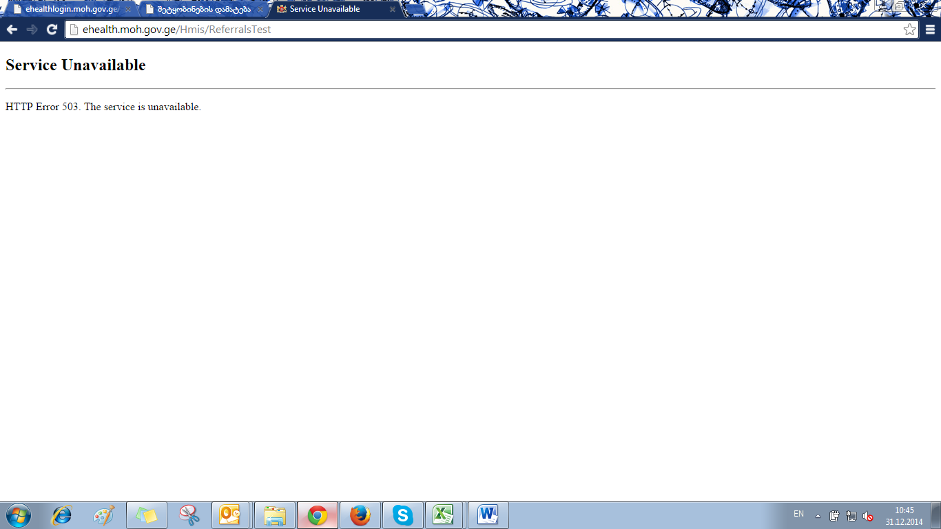Launch Internet Explorer from the taskbar
941x529 pixels.
point(62,515)
